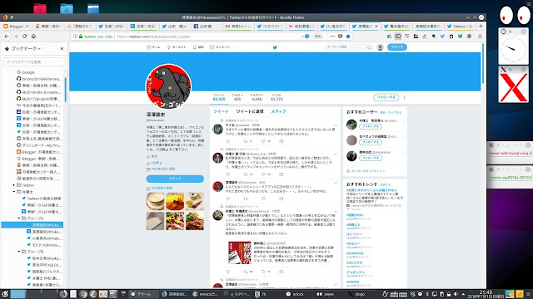533x299 pixels.
Task: Open the page actions three-dot menu
Action: coord(332,37)
